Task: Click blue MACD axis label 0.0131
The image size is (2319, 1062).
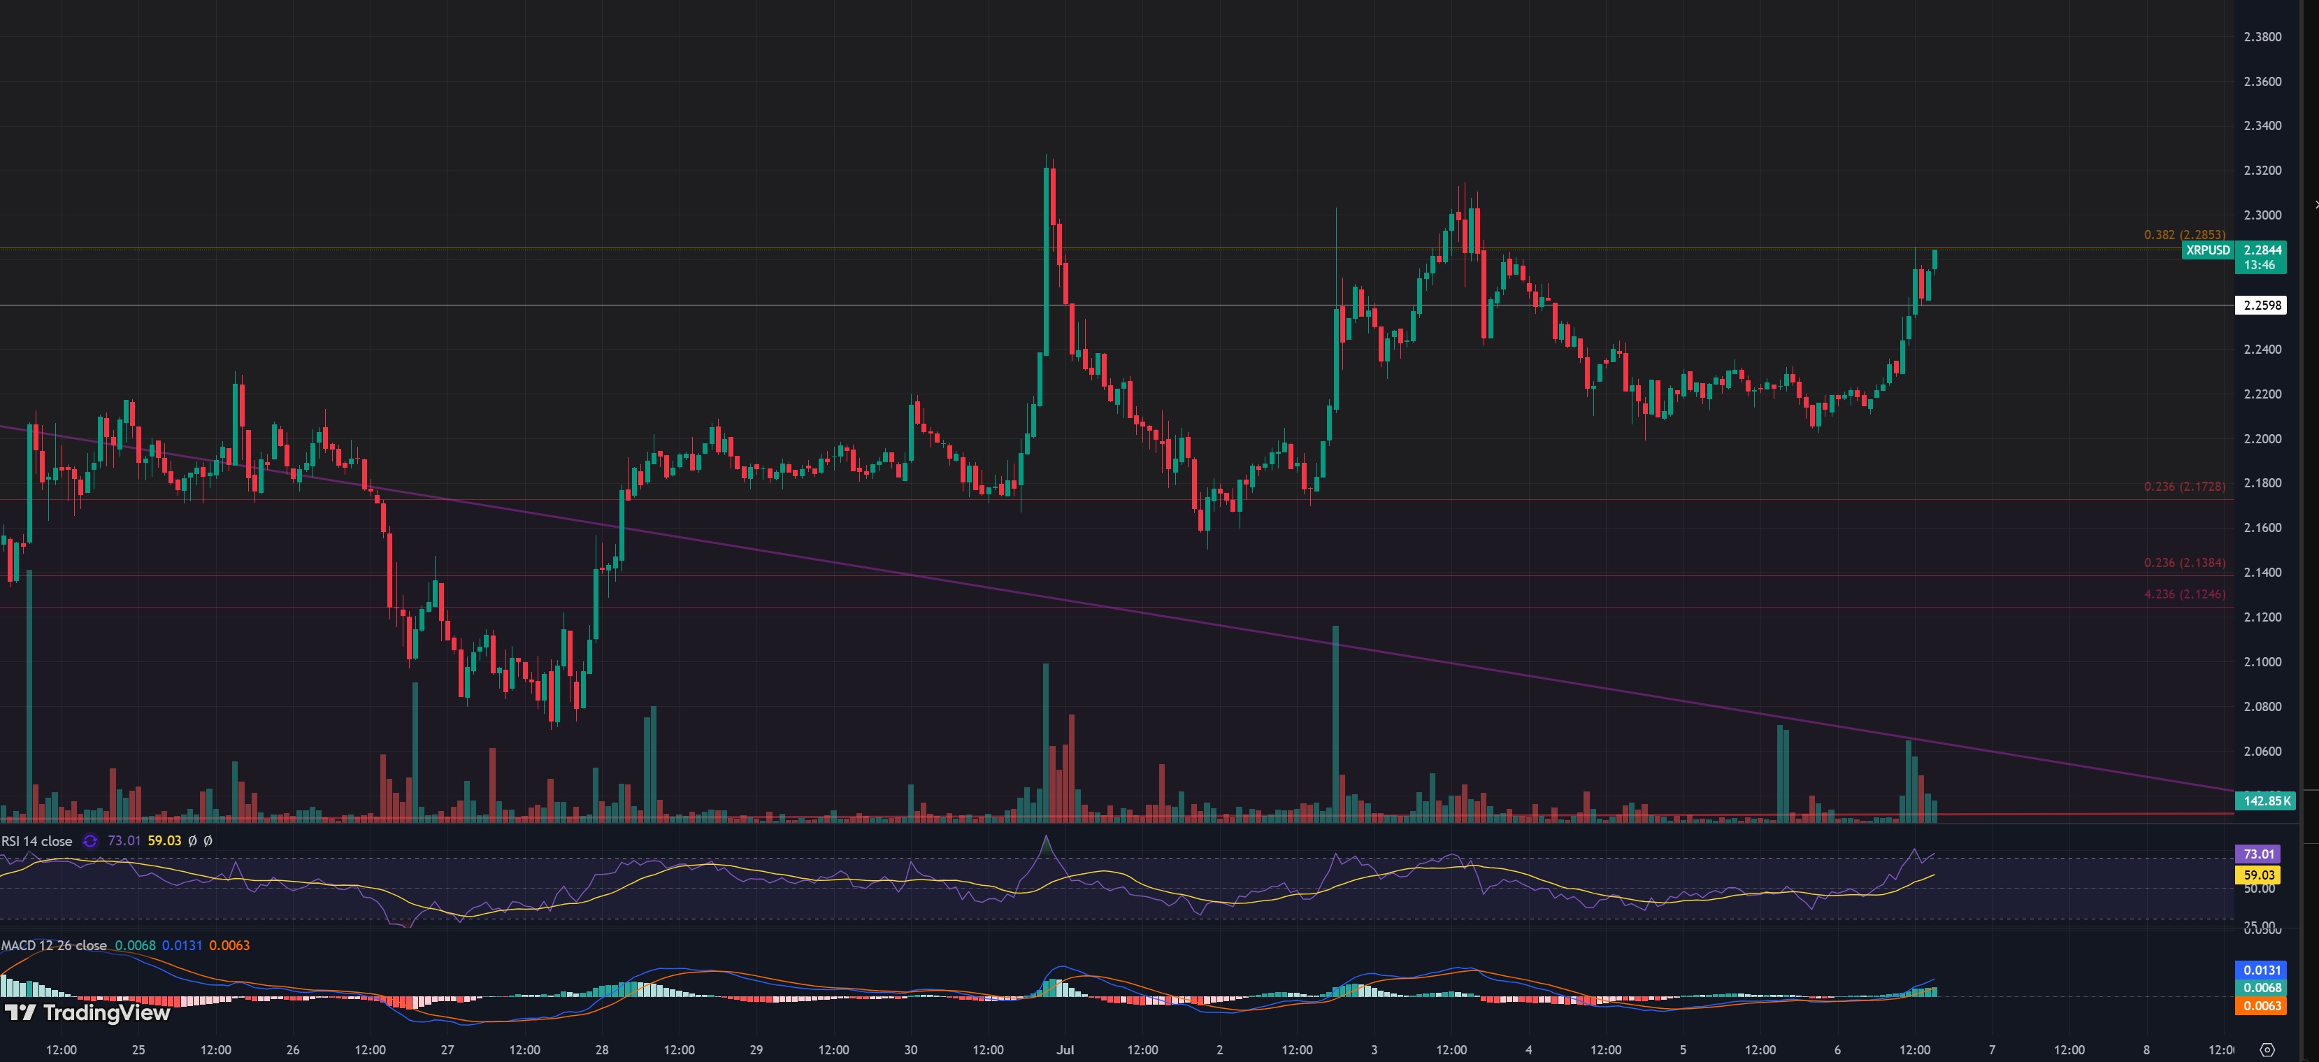Action: pyautogui.click(x=2262, y=970)
